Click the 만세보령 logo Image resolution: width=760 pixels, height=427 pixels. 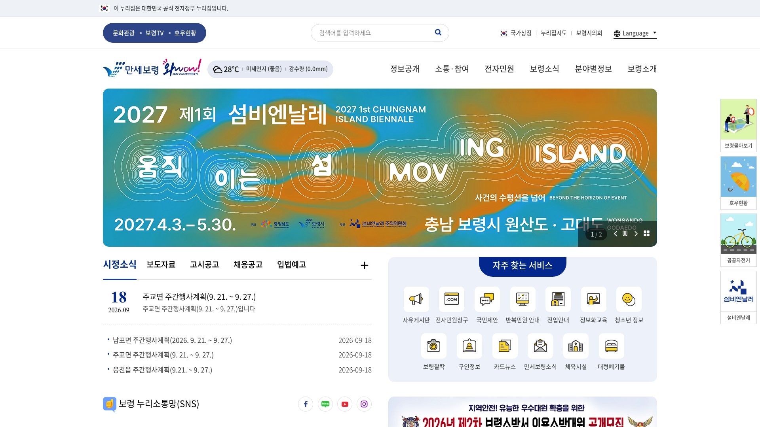131,69
